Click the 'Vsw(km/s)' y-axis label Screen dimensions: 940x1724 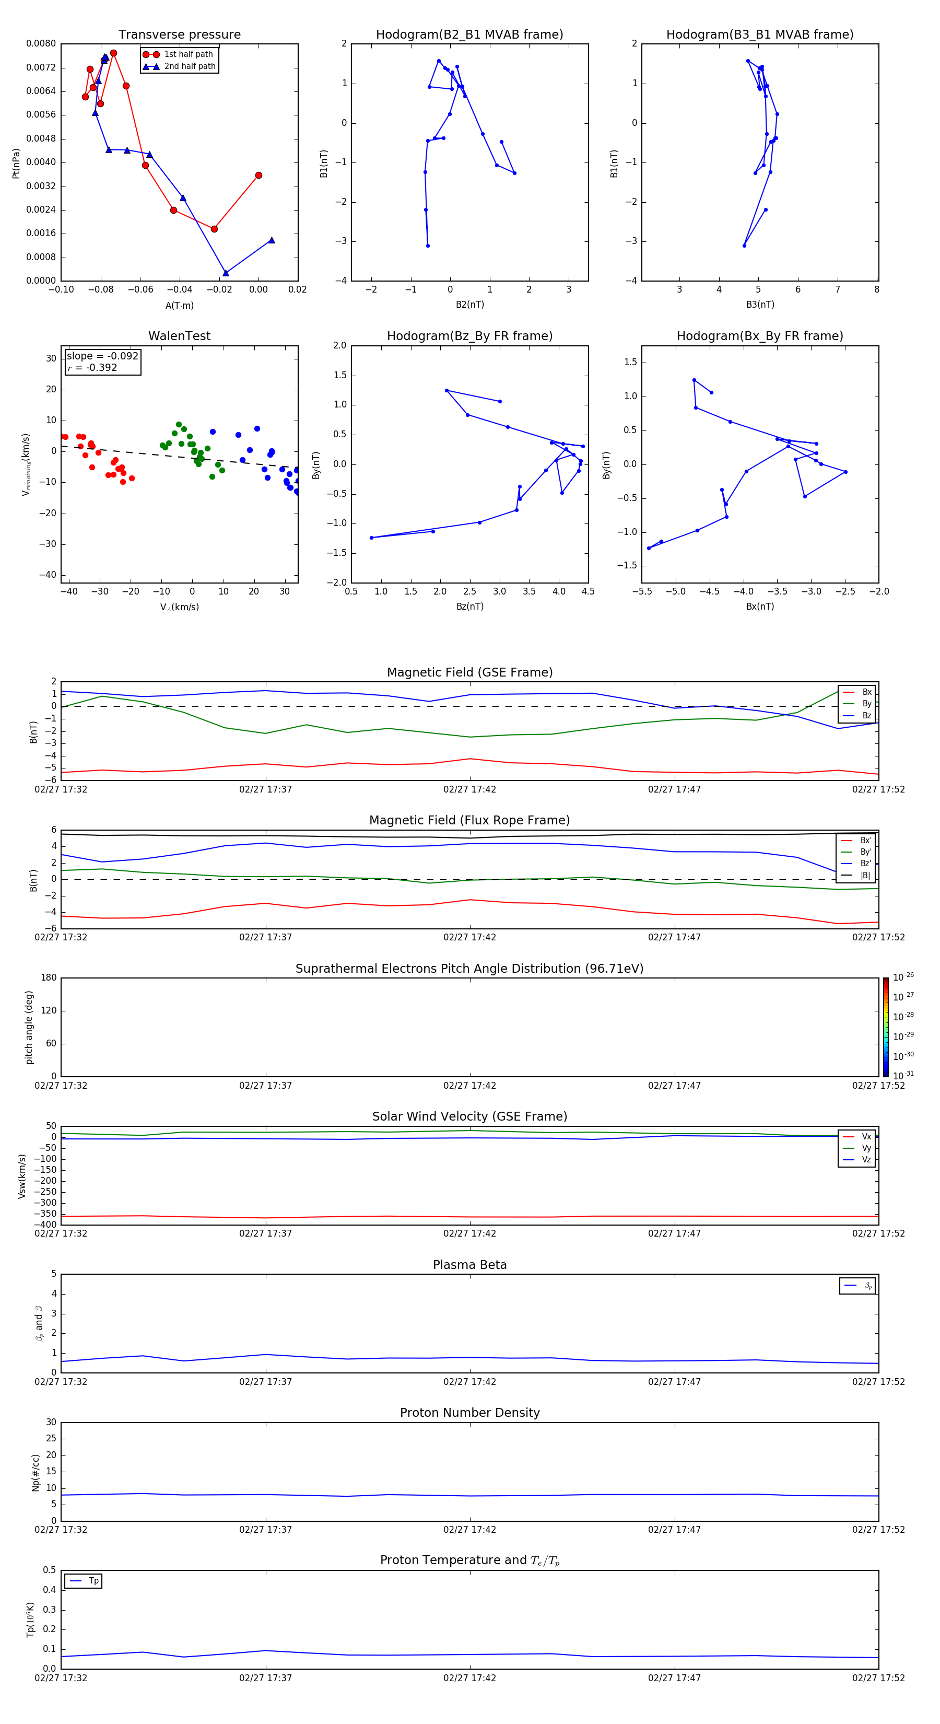(21, 1176)
